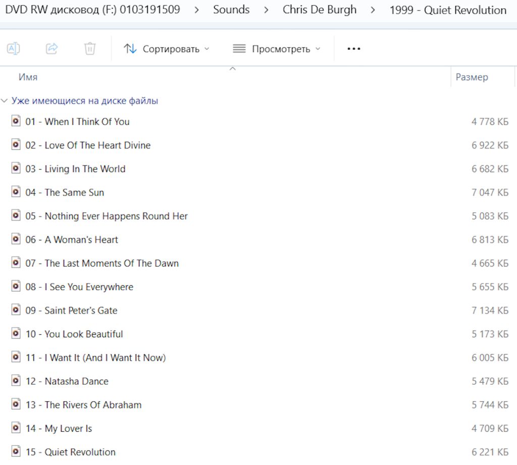Click the file icon for 03 - Living In The World
517x465 pixels.
pyautogui.click(x=16, y=168)
